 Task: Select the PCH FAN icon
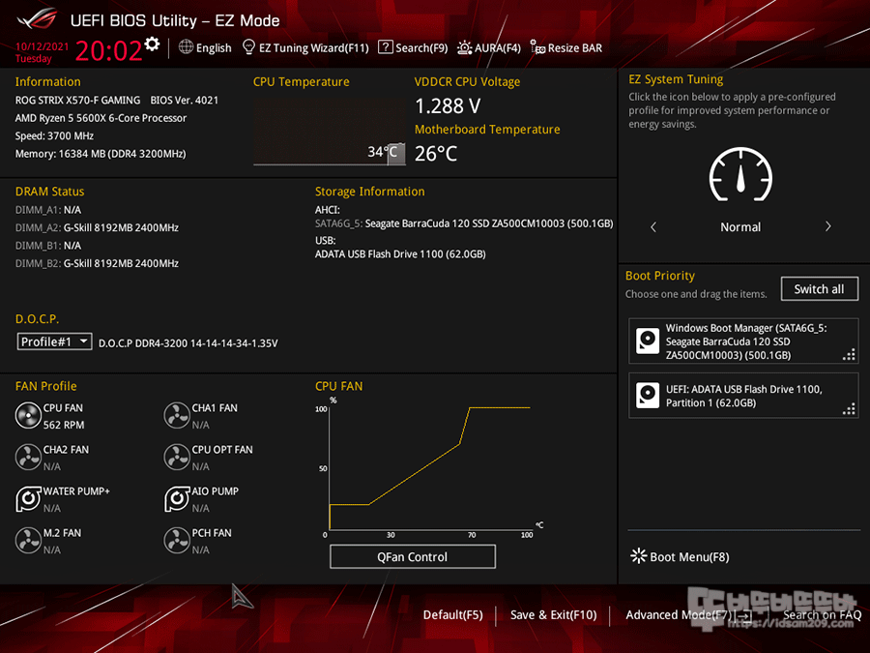pos(177,540)
